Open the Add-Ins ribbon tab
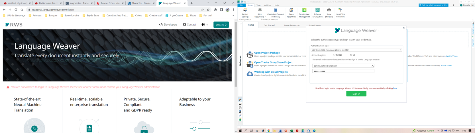475x133 pixels. [x=268, y=5]
